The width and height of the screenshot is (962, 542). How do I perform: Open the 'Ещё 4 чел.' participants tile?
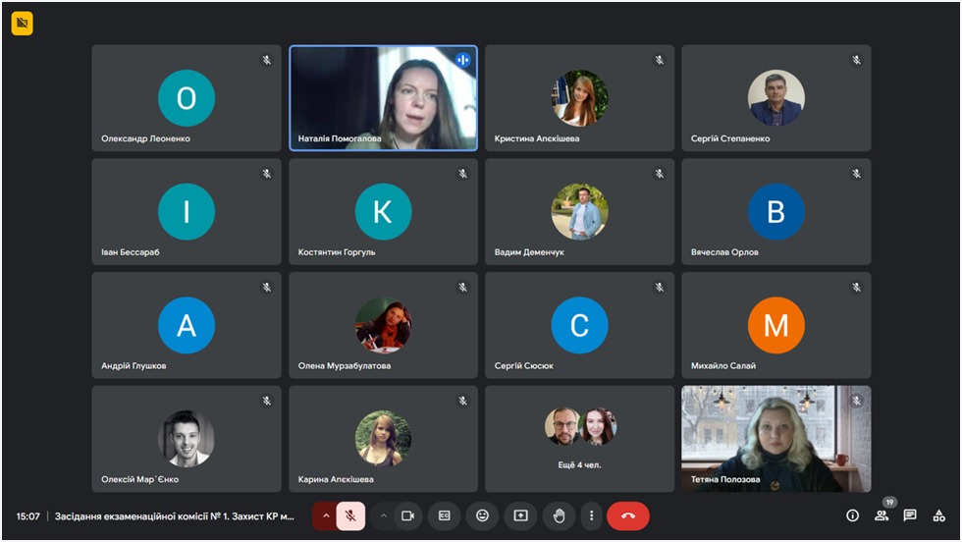click(579, 438)
